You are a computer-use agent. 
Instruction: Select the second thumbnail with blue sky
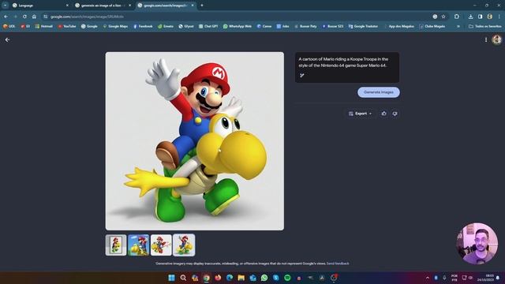(x=139, y=245)
